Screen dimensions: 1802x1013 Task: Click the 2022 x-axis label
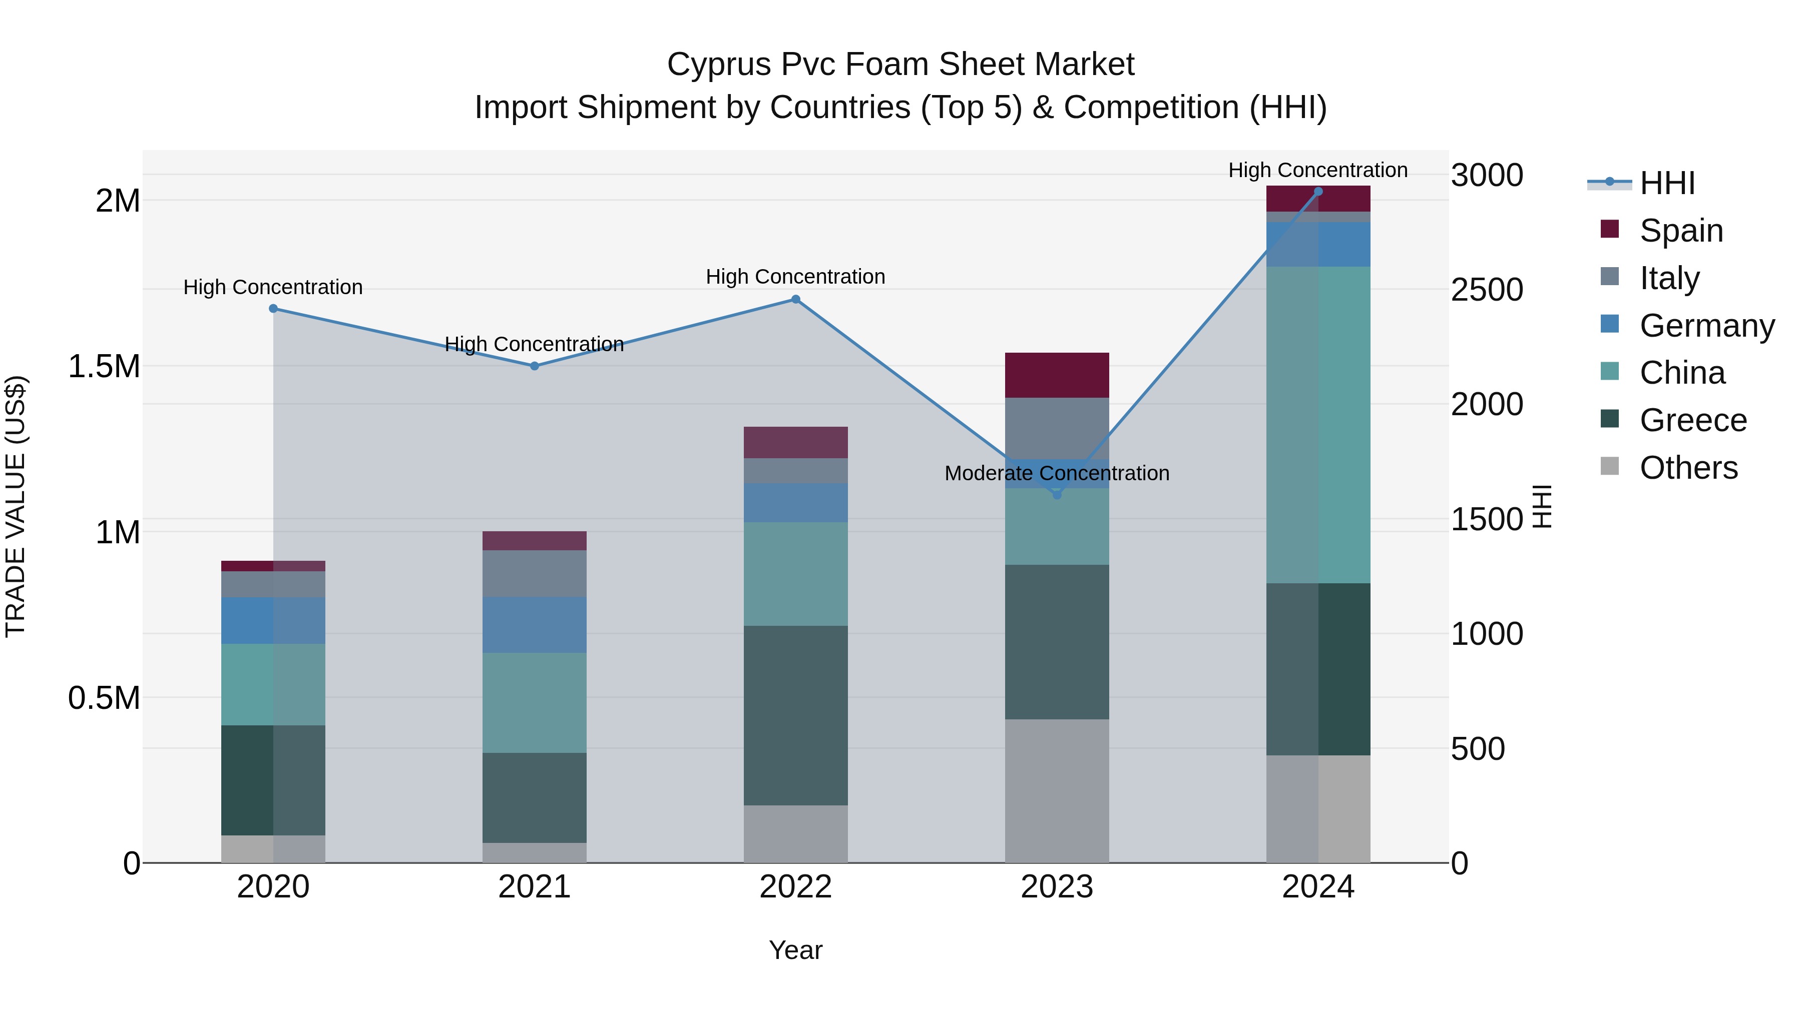click(795, 887)
